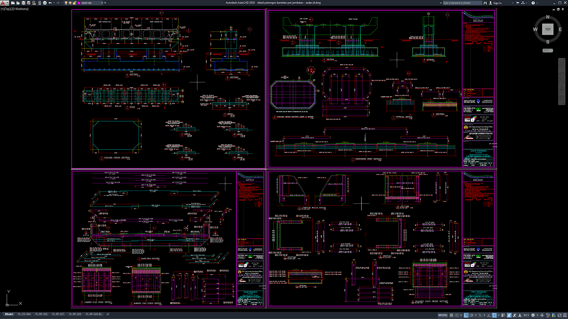The image size is (568, 319).
Task: Click the Undo arrow icon
Action: pyautogui.click(x=50, y=3)
